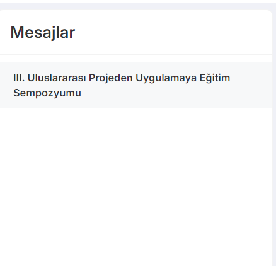This screenshot has height=266, width=276.
Task: Click the divider line under Mesajlar heading
Action: point(136,55)
